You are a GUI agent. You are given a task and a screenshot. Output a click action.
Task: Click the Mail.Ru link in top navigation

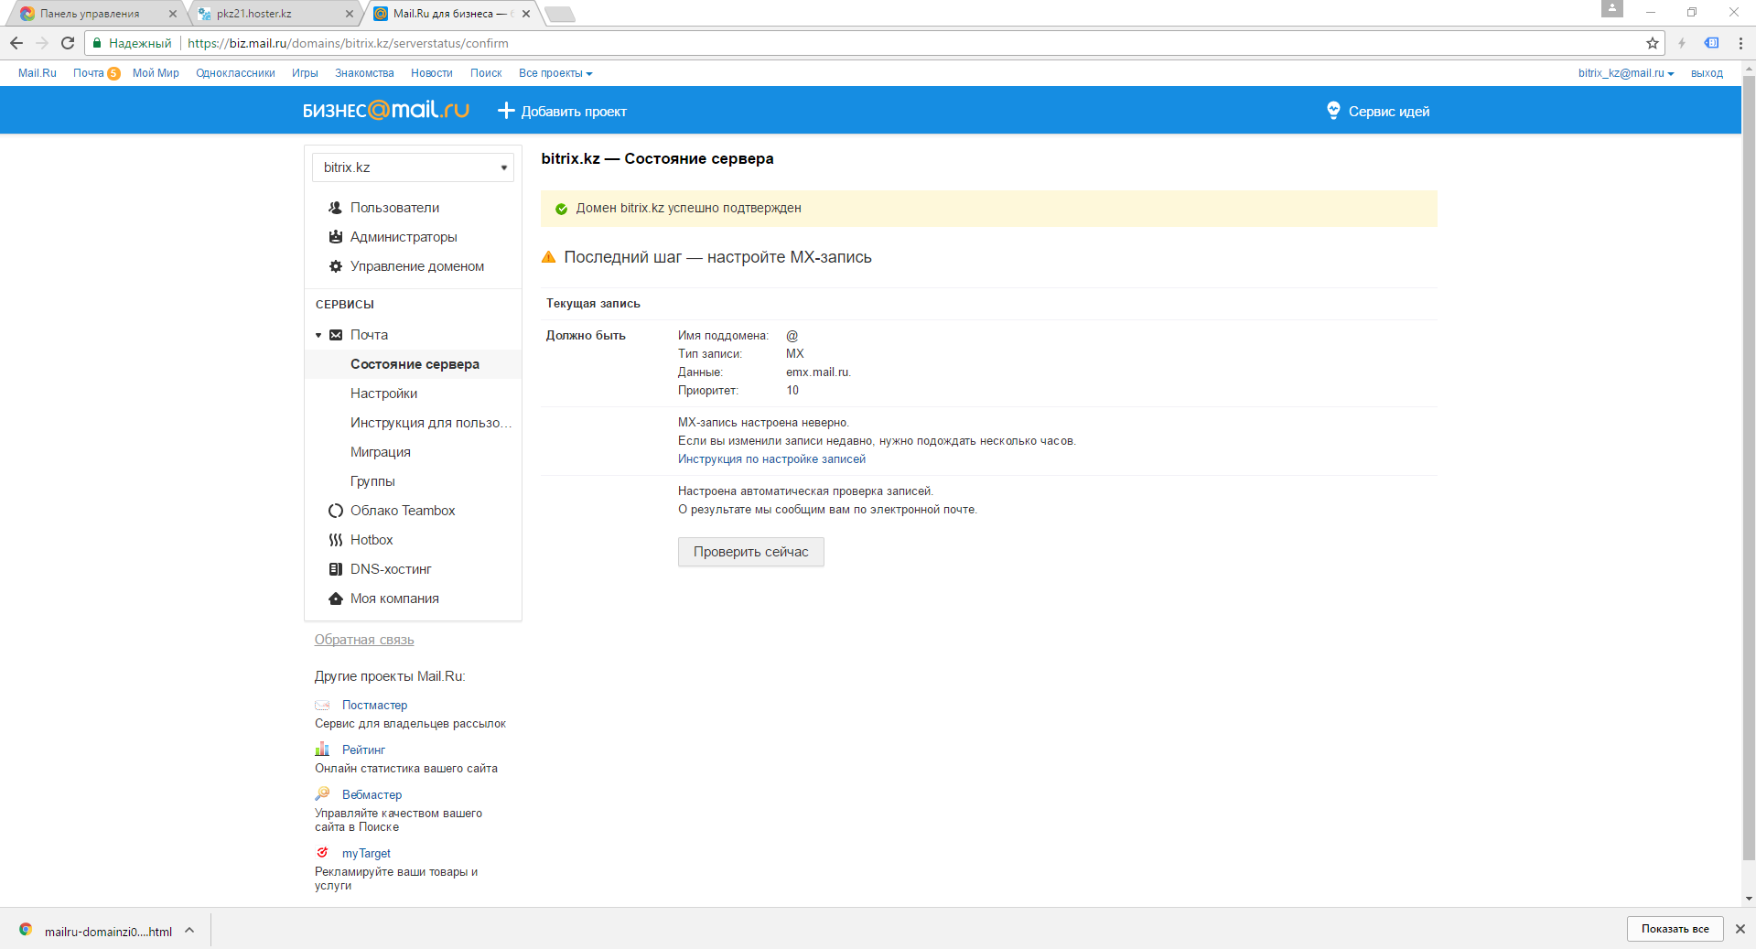(x=38, y=73)
